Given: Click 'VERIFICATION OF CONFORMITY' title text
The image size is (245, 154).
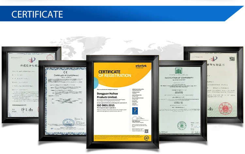Looking at the screenshot, I should [179, 78].
